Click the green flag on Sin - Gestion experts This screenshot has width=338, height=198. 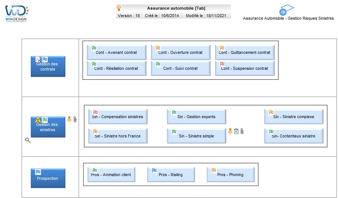(174, 113)
